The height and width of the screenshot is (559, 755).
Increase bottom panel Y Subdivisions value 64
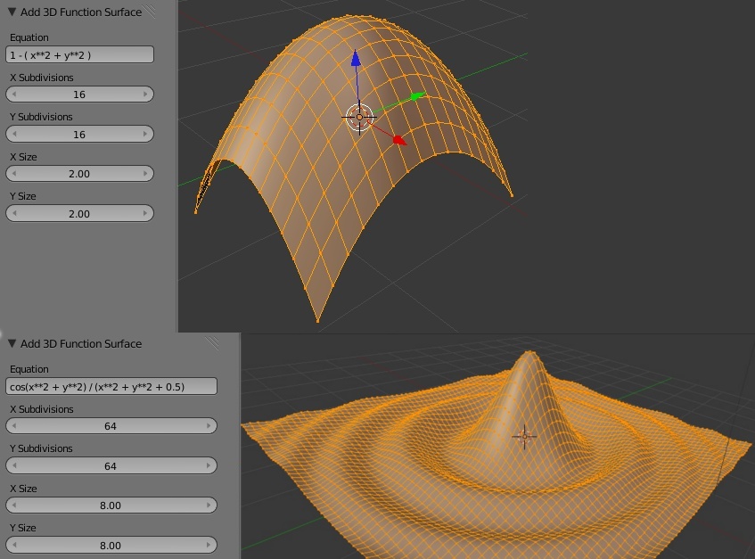209,465
